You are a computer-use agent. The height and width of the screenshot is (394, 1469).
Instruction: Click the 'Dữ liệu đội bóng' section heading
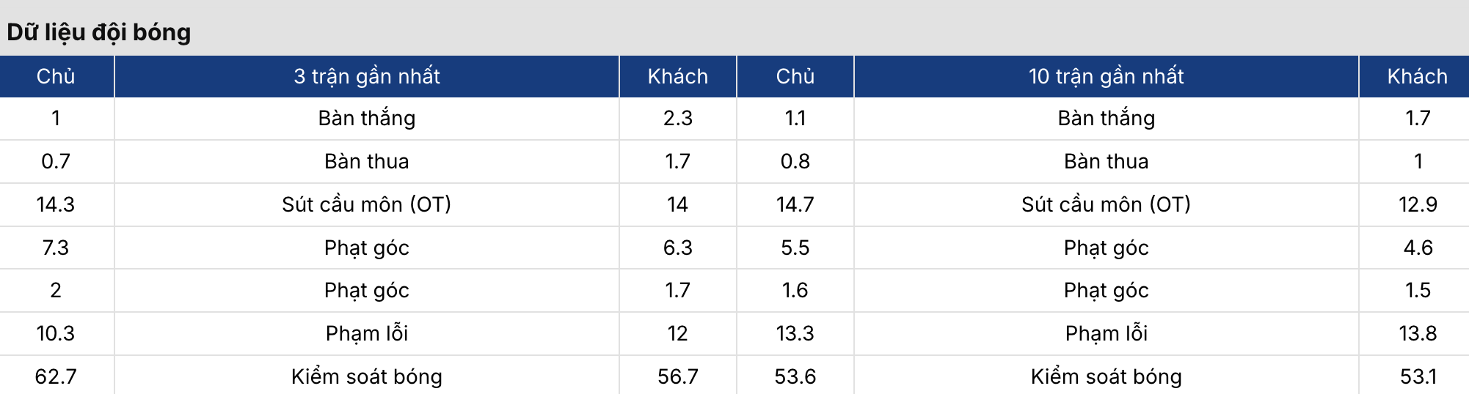pyautogui.click(x=99, y=32)
